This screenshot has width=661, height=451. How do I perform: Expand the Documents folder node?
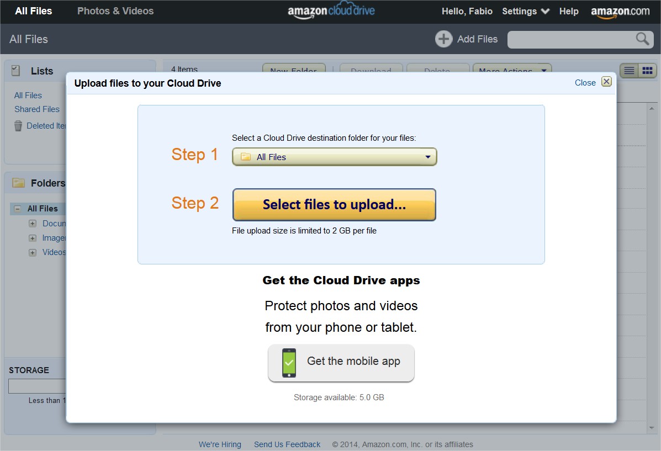point(33,224)
